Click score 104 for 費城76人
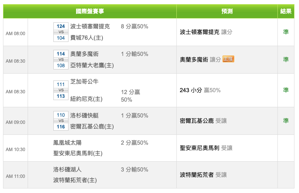The height and width of the screenshot is (193, 299). click(61, 38)
